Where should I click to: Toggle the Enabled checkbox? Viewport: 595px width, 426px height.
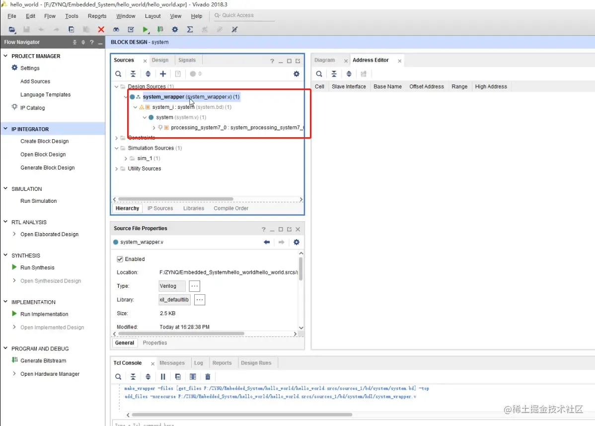coord(120,259)
